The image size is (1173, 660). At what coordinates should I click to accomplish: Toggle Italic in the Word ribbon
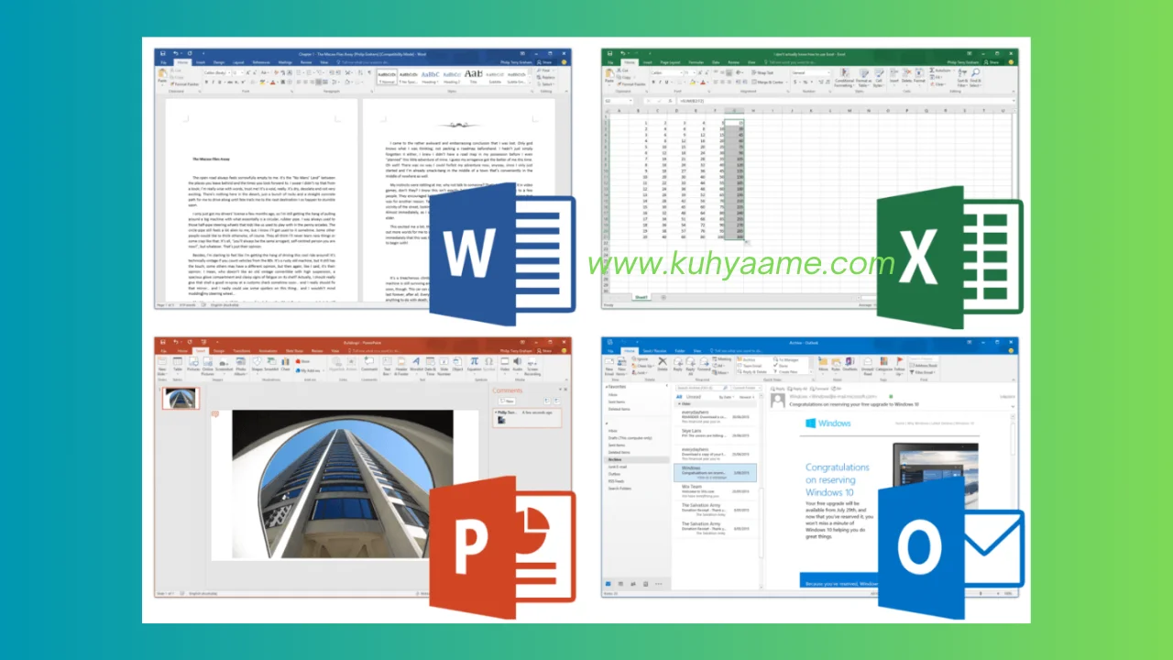point(213,82)
